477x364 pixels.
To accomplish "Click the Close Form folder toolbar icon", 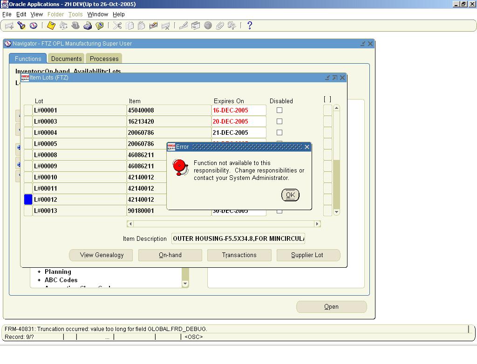I will 100,26.
